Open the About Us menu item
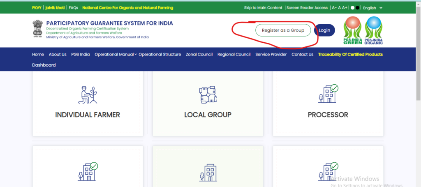 point(58,55)
